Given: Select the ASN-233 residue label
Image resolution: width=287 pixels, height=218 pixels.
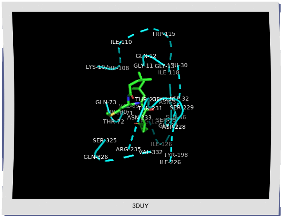Looking at the screenshot, I should click(139, 117).
